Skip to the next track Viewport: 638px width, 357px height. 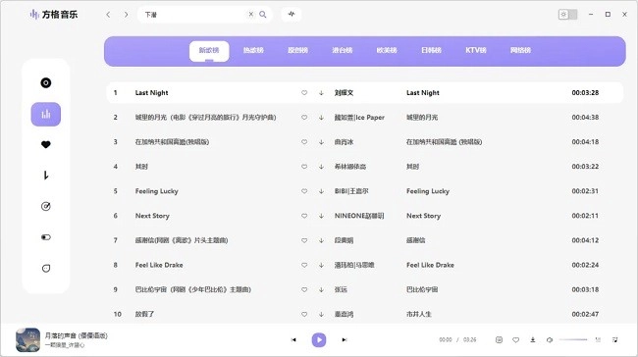pyautogui.click(x=345, y=340)
